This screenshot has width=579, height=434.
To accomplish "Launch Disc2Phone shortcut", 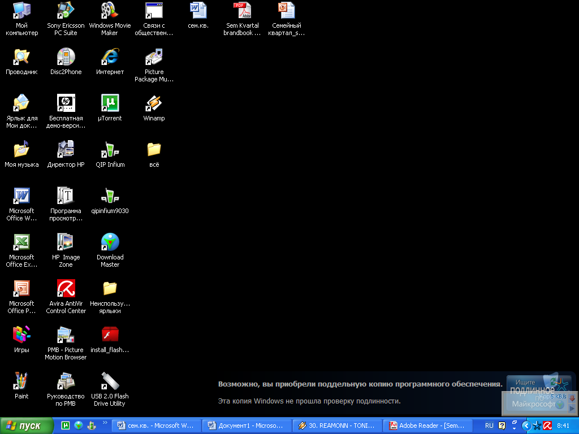I will 66,62.
